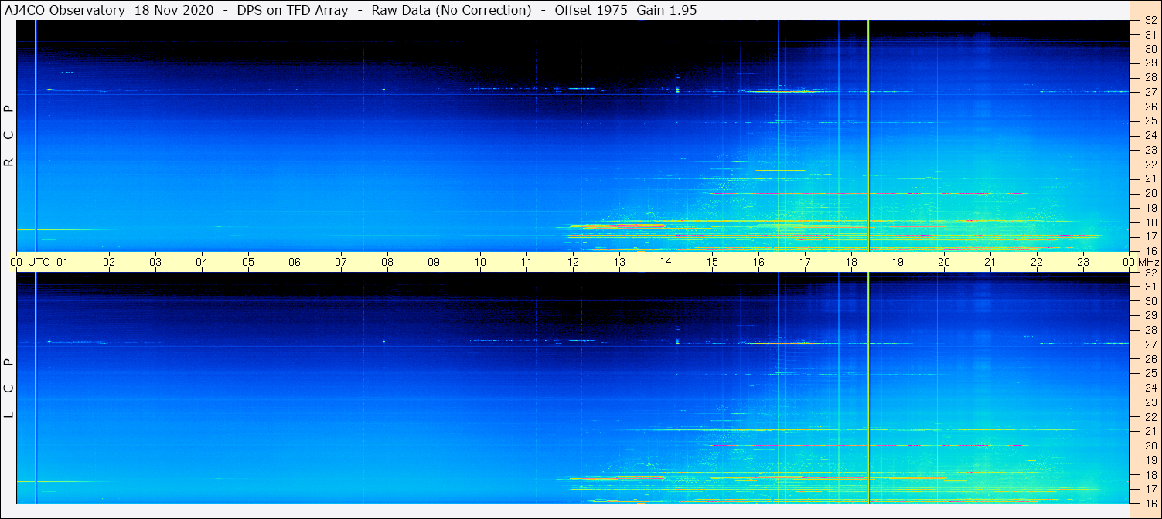Select the '04' hour tick label
This screenshot has width=1162, height=519.
(202, 262)
